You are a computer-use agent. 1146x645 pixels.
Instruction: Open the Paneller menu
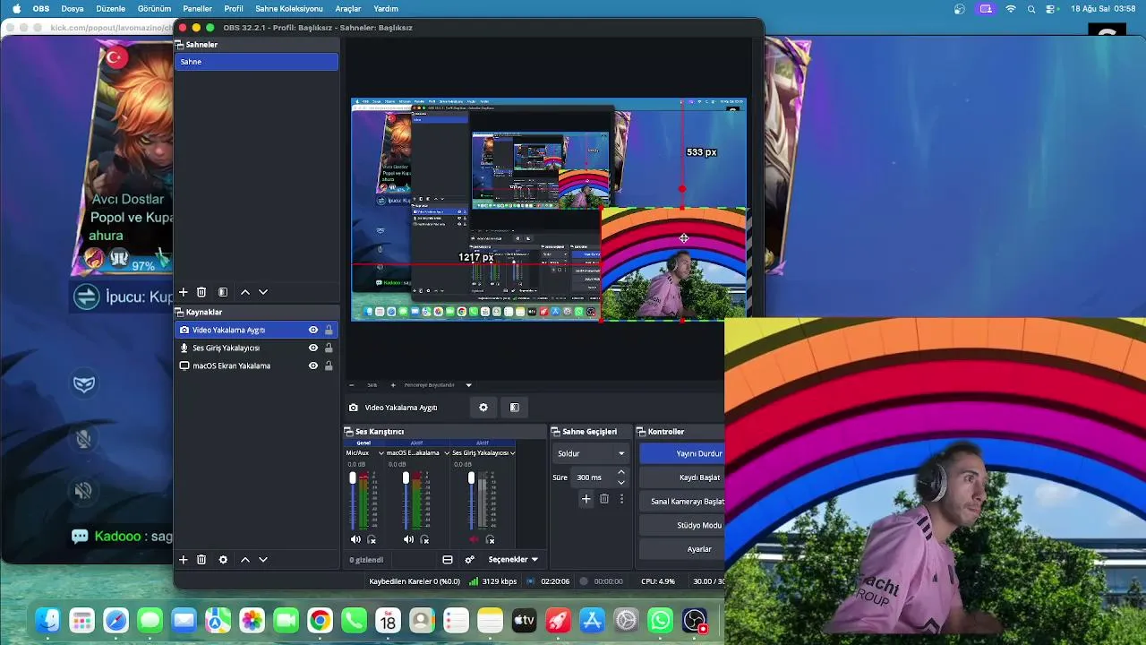(x=197, y=9)
